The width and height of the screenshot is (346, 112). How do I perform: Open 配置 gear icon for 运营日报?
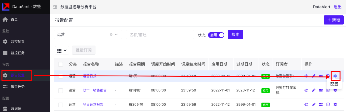pyautogui.click(x=335, y=76)
